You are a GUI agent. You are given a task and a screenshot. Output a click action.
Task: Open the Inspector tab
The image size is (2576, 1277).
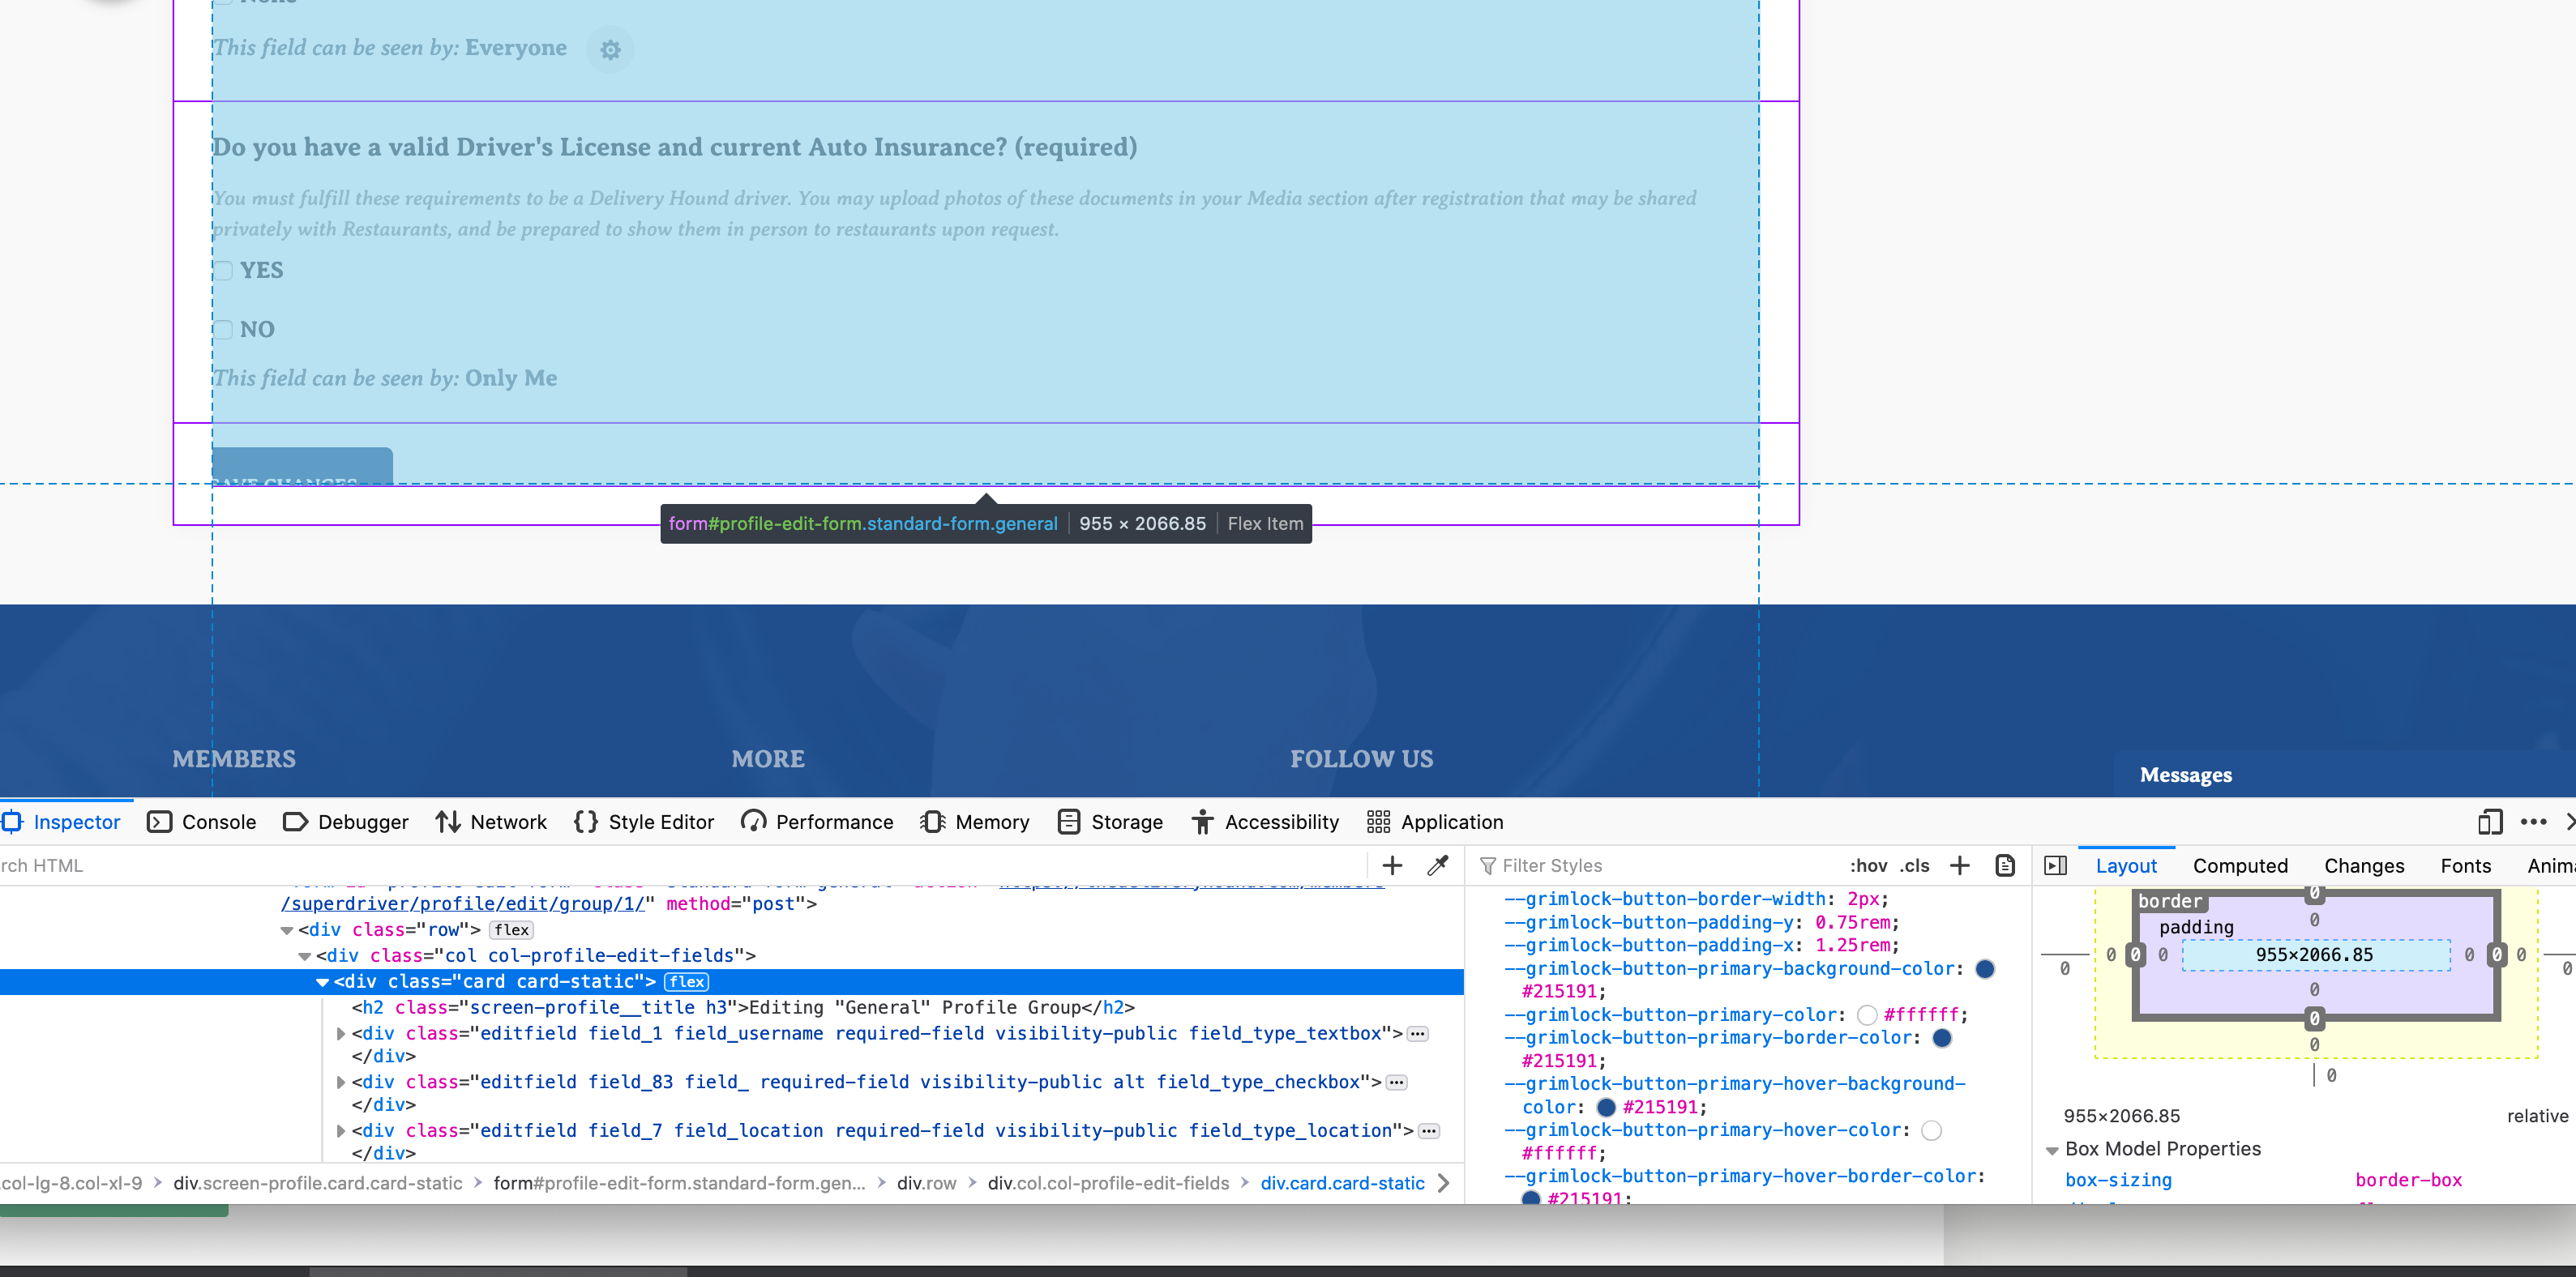[63, 821]
